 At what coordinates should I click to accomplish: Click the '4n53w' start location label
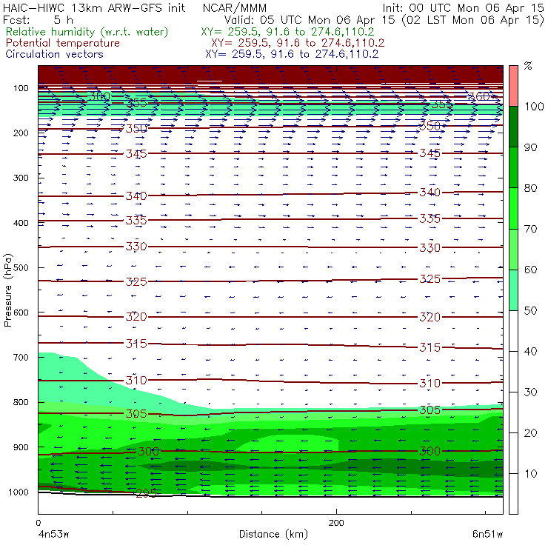pyautogui.click(x=53, y=535)
